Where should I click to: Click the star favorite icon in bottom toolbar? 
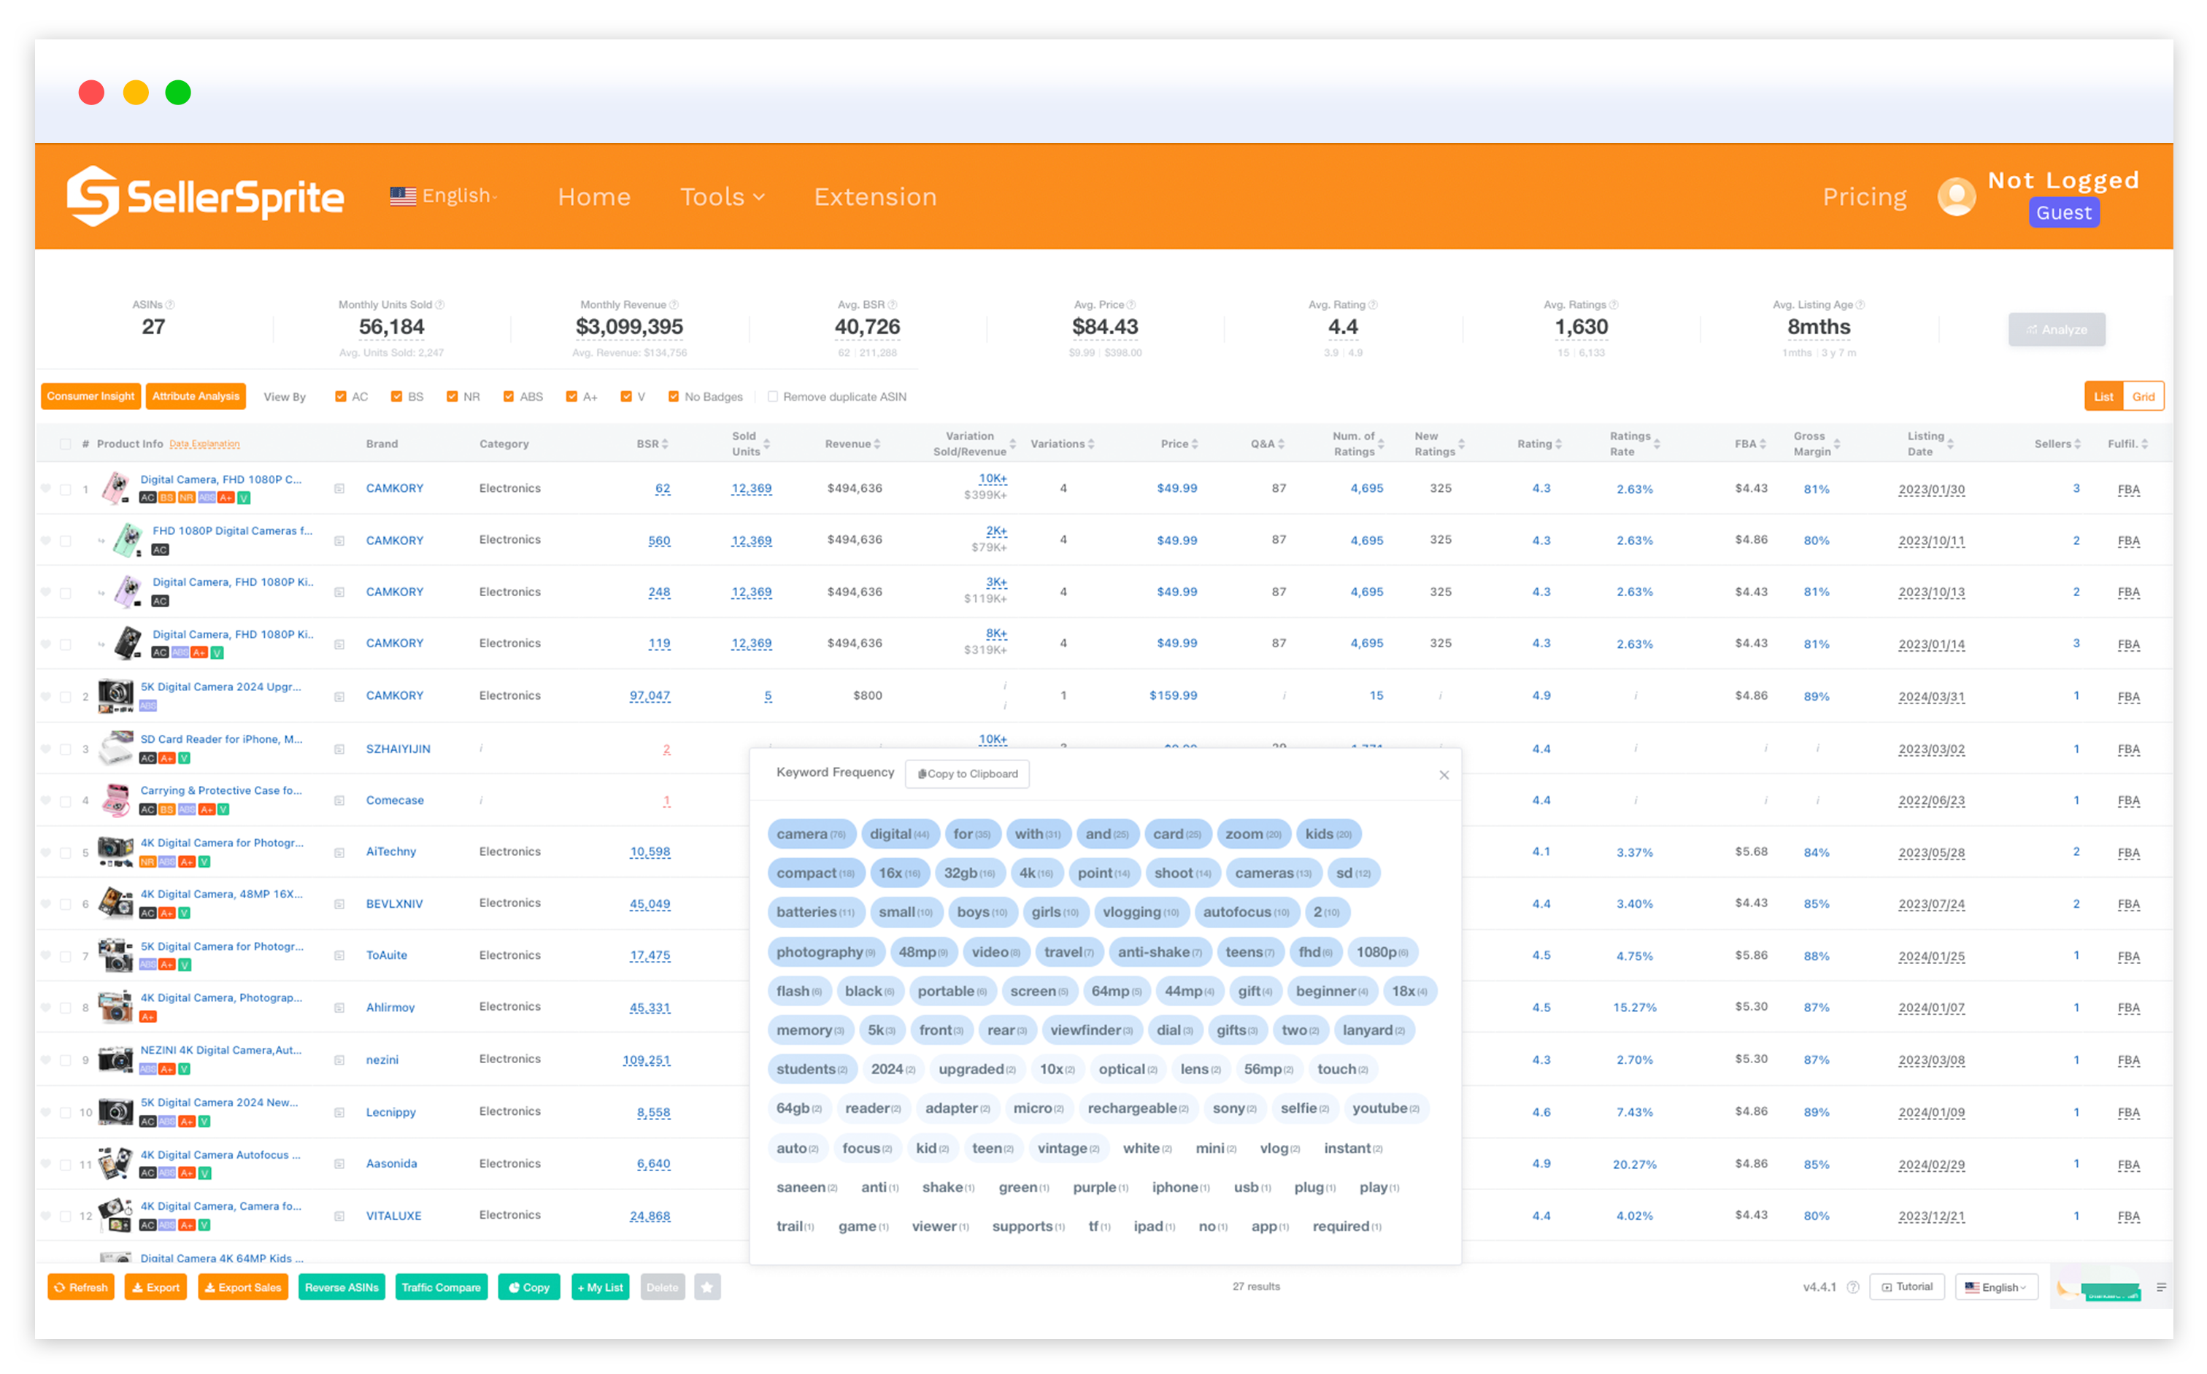click(x=707, y=1286)
